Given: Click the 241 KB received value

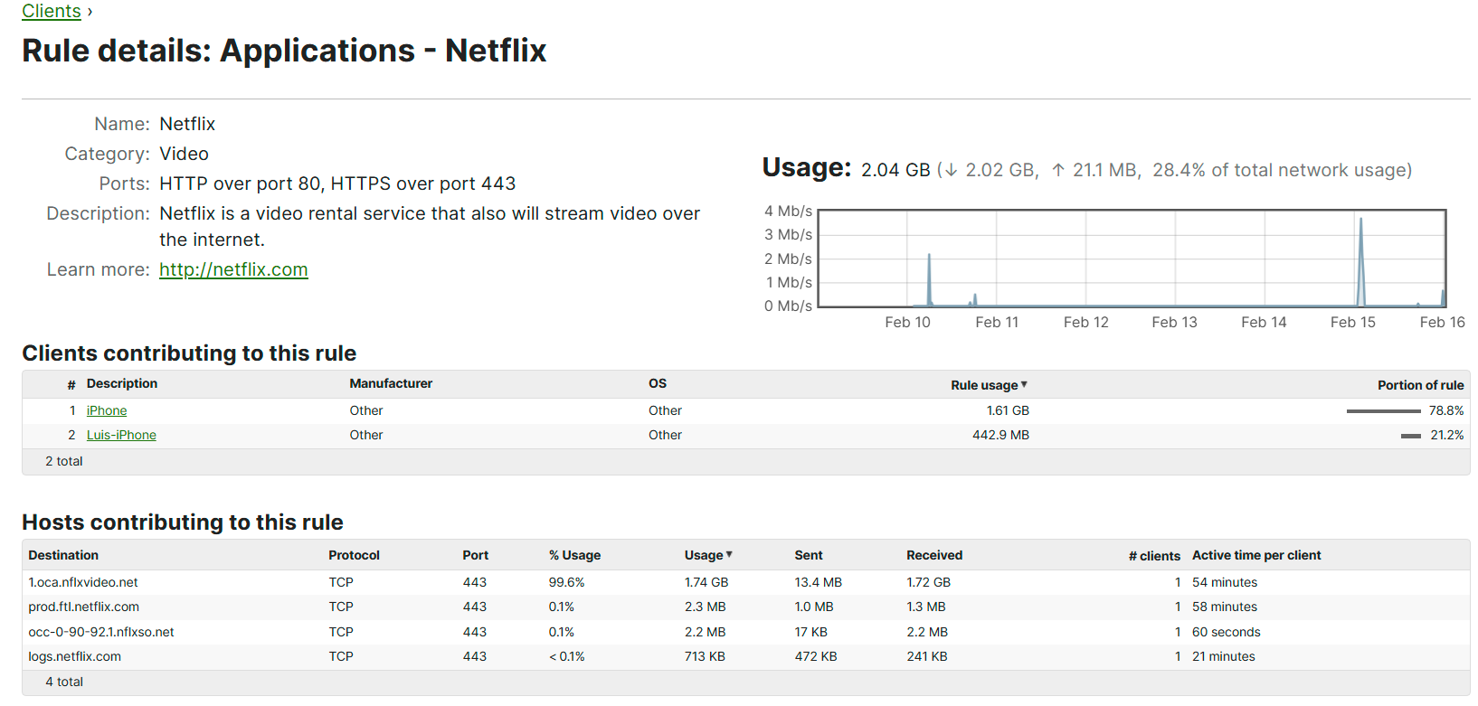Looking at the screenshot, I should [x=927, y=656].
